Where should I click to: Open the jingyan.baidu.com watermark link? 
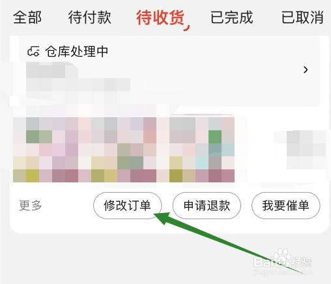coord(283,272)
